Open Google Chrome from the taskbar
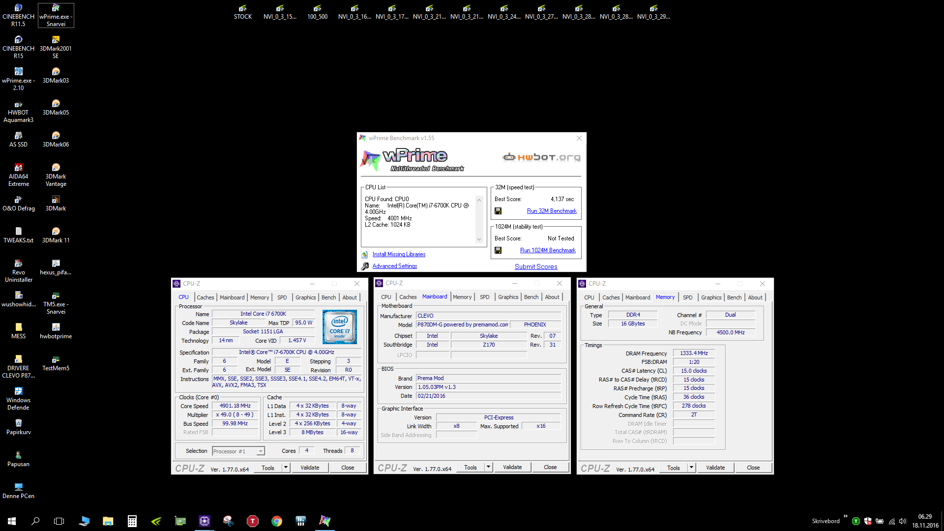The image size is (944, 531). 277,521
